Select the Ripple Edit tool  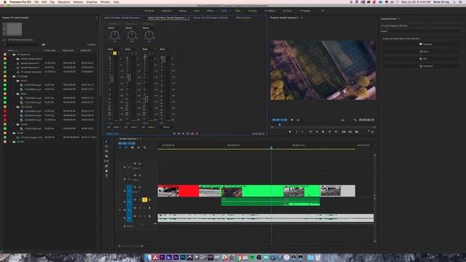pyautogui.click(x=106, y=151)
